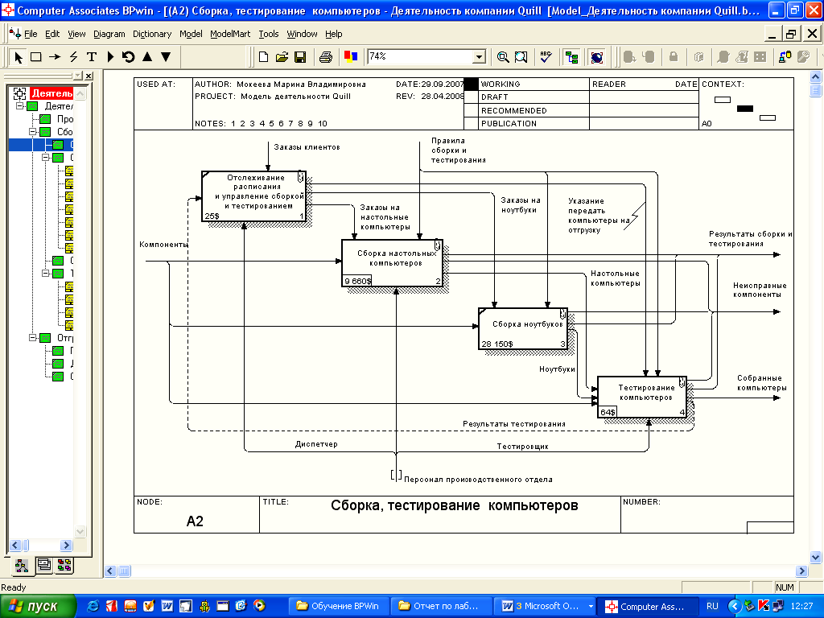Viewport: 824px width, 618px height.
Task: Select the activity box tool
Action: tap(35, 57)
